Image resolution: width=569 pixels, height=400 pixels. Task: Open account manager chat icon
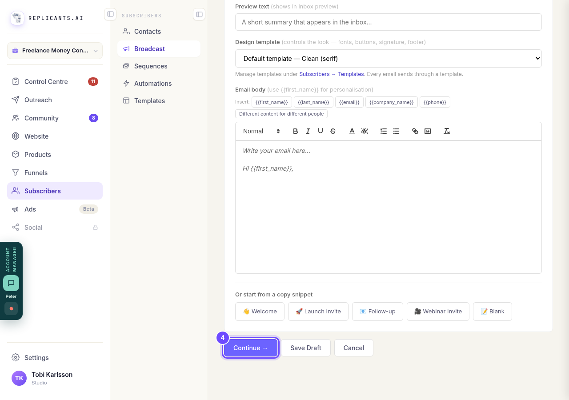[11, 283]
